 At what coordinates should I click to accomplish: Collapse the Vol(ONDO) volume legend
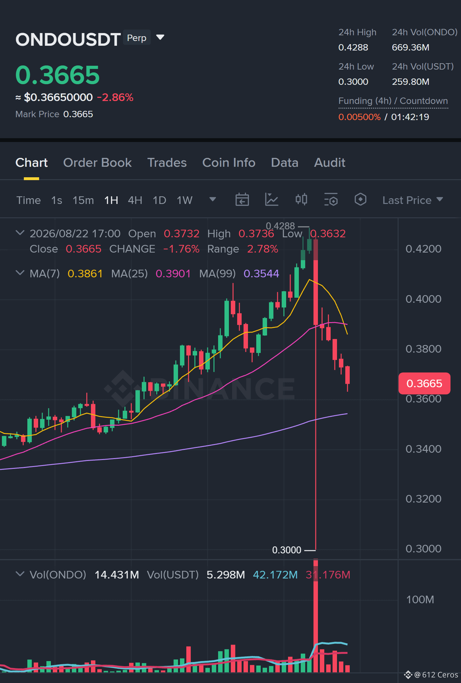coord(20,574)
